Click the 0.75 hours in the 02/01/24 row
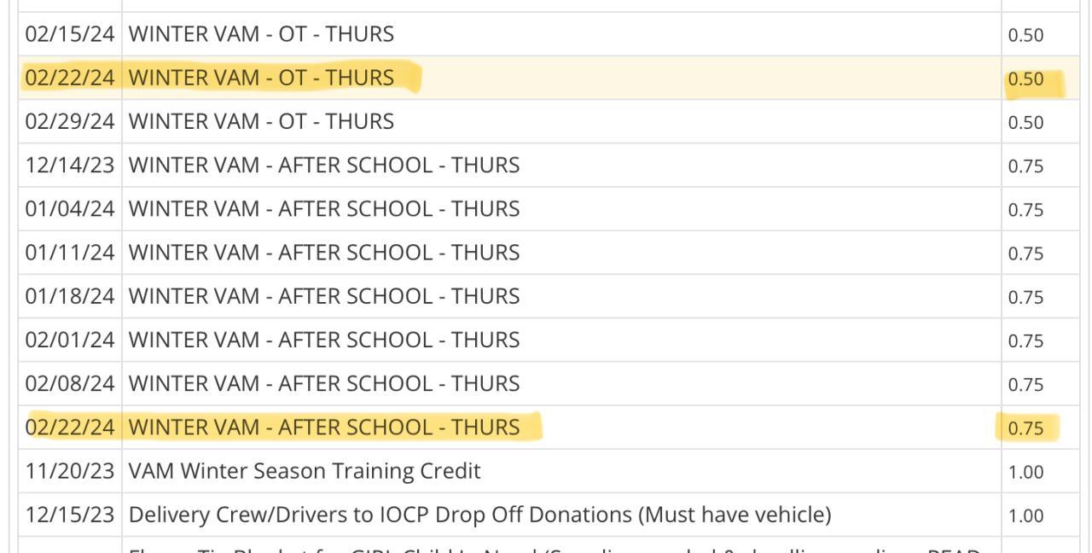The height and width of the screenshot is (553, 1092). [x=1025, y=341]
